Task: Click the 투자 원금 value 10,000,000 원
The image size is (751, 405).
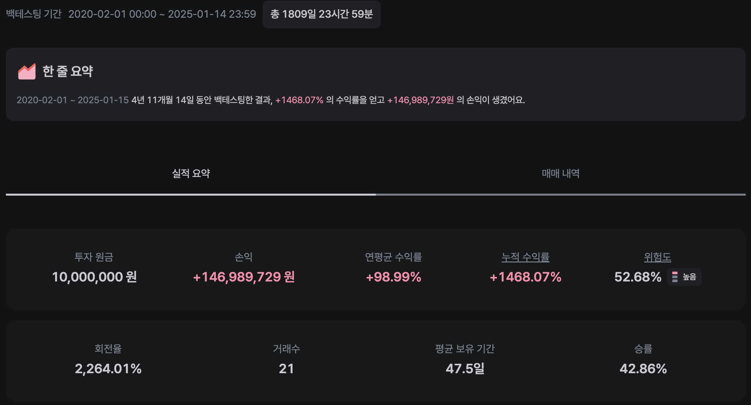Action: (94, 277)
